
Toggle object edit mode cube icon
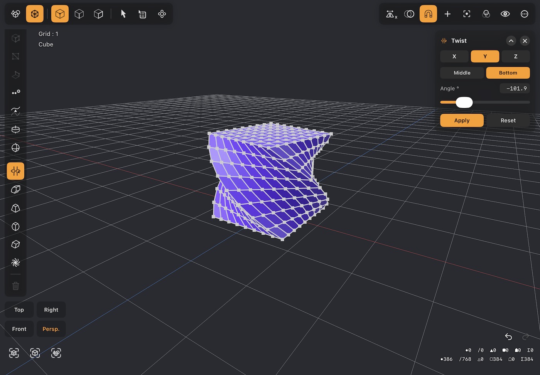35,14
